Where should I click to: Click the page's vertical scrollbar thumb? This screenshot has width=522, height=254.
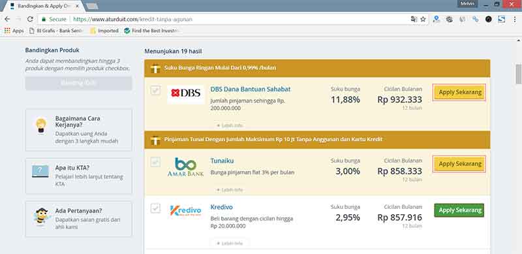pyautogui.click(x=518, y=74)
